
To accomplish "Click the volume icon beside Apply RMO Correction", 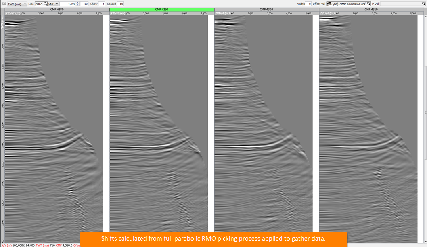I will pos(329,4).
